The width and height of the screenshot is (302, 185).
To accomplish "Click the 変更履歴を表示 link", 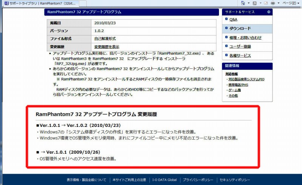I will tap(106, 47).
